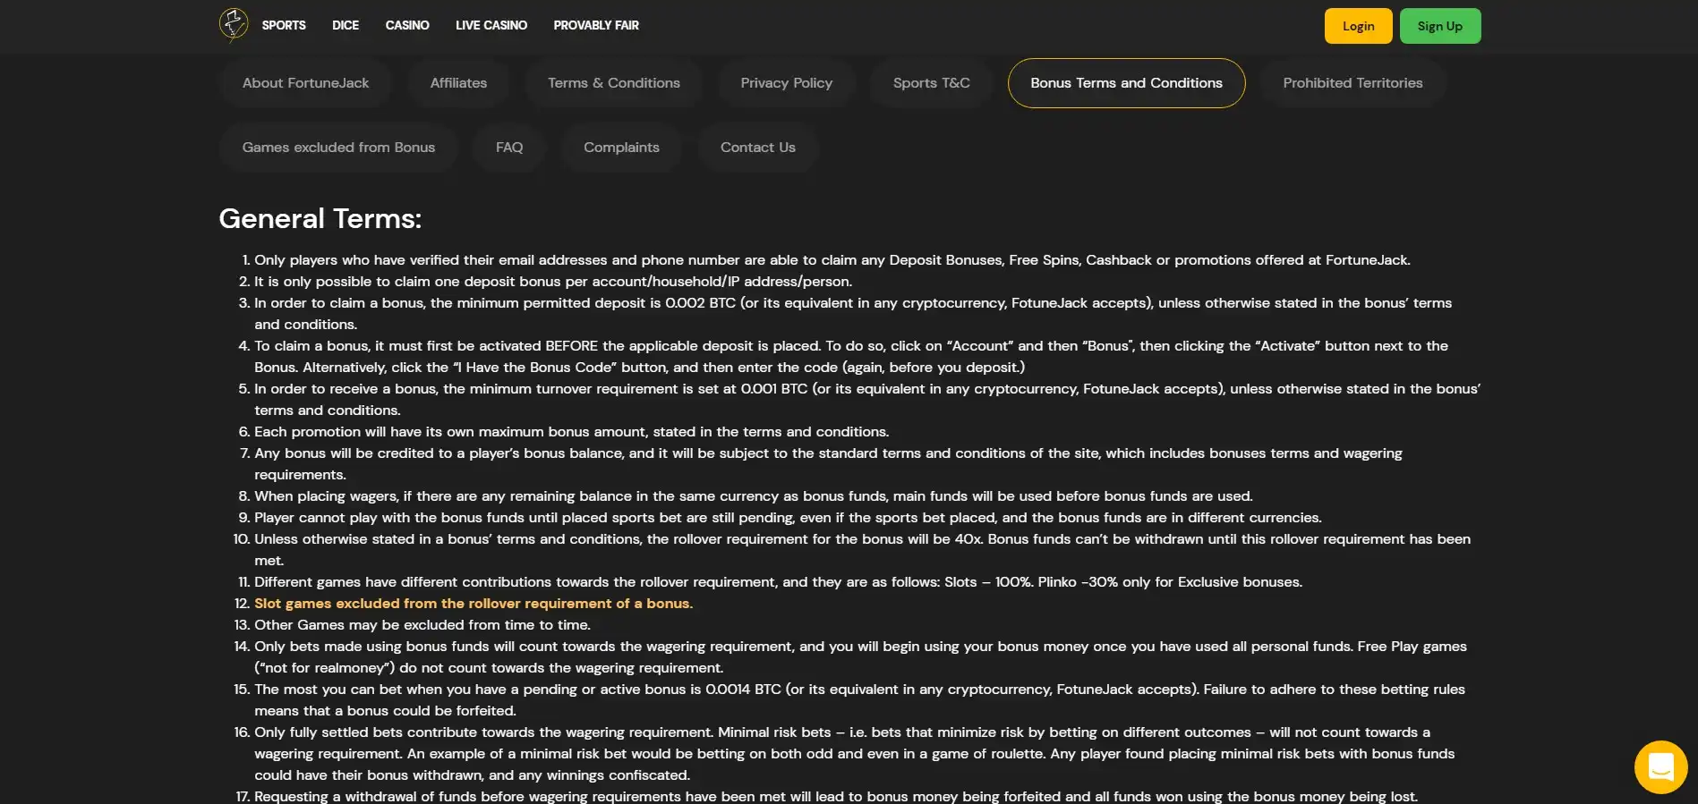Viewport: 1698px width, 804px height.
Task: Open the Privacy Policy tab
Action: coord(787,83)
